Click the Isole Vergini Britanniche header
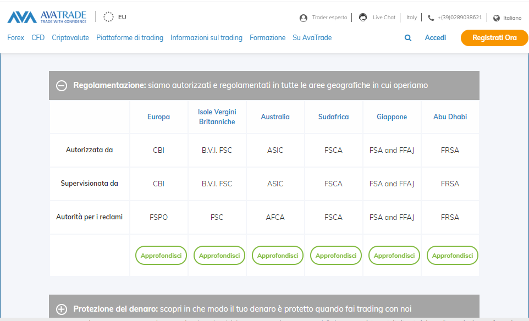This screenshot has height=321, width=529. pyautogui.click(x=217, y=117)
